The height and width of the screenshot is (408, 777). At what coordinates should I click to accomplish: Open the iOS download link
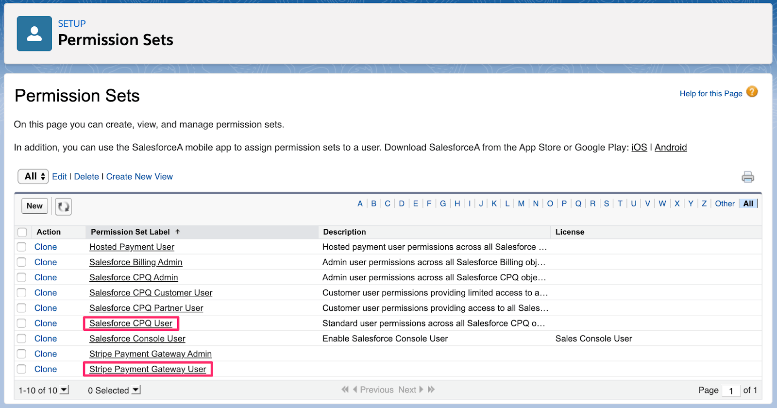click(x=639, y=147)
